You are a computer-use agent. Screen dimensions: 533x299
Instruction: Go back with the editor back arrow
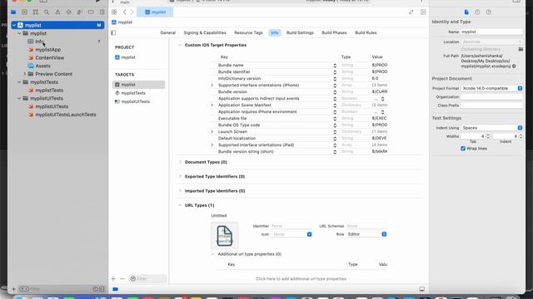(125, 12)
